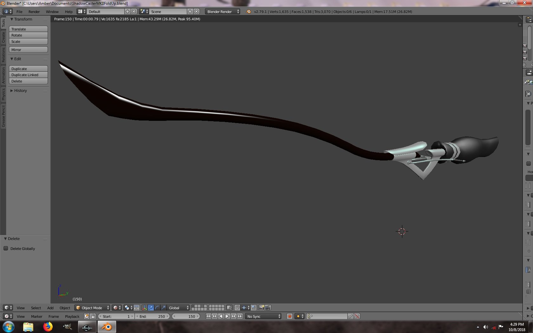Switch to the Tools tab
Viewport: 533px width, 333px height.
(x=3, y=23)
